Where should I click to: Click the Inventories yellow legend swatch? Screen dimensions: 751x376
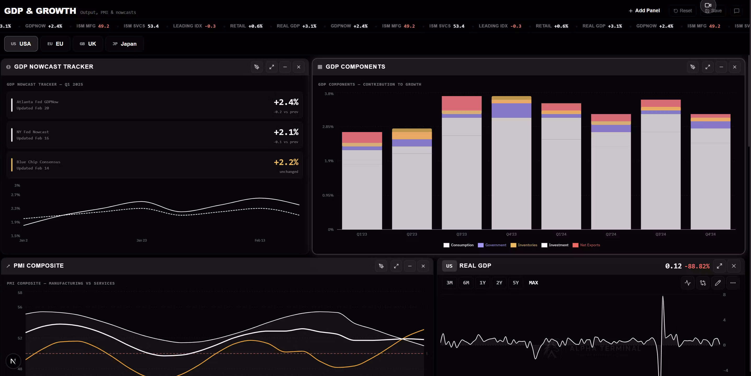point(513,245)
